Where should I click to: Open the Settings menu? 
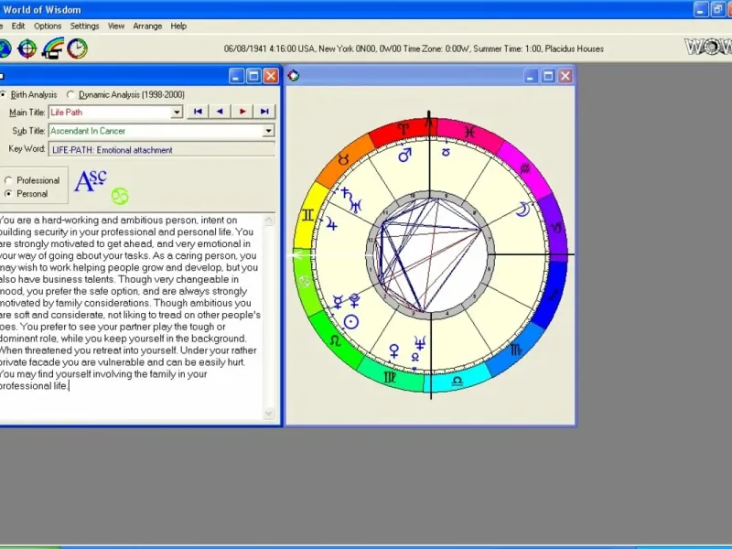[x=84, y=26]
